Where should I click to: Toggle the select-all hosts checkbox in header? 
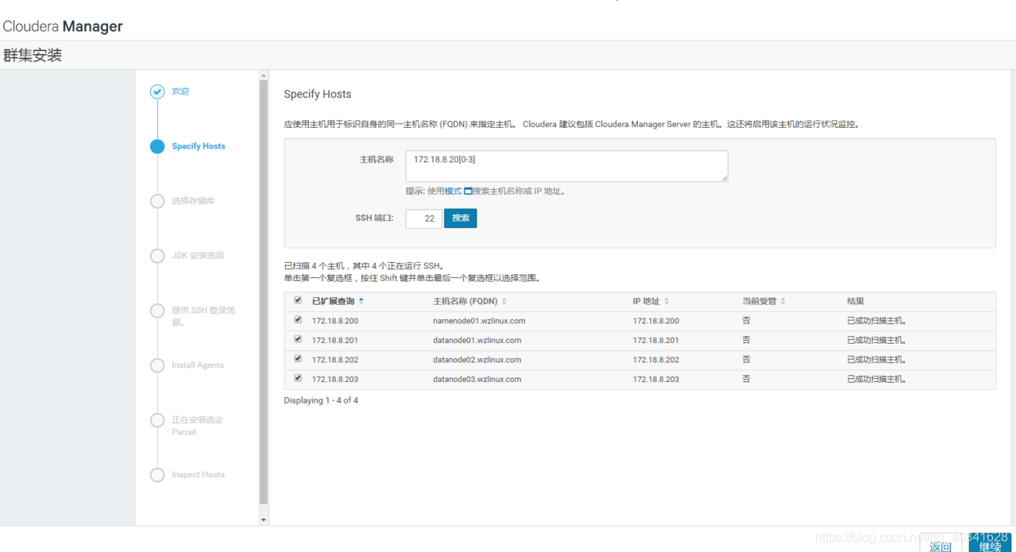coord(298,300)
